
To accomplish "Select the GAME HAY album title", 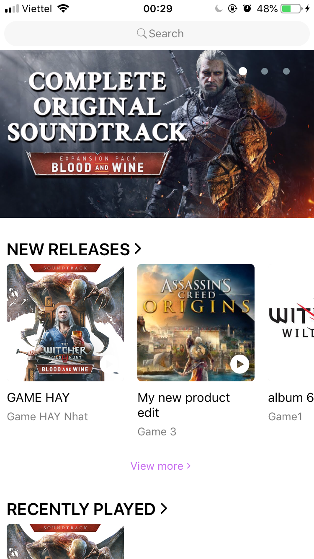I will point(39,397).
